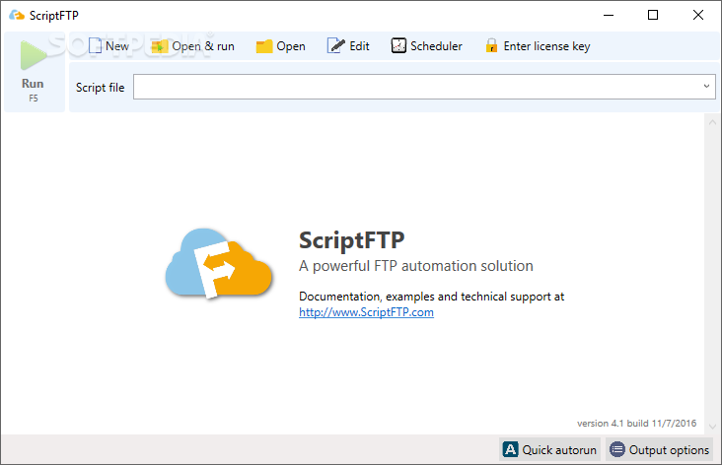Create a new script with New
The height and width of the screenshot is (465, 722).
(108, 46)
